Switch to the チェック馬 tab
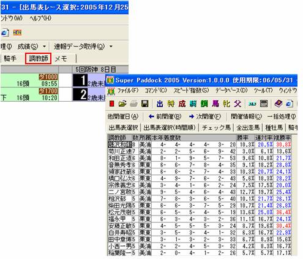Screen dimensions: 303x259 (216, 128)
